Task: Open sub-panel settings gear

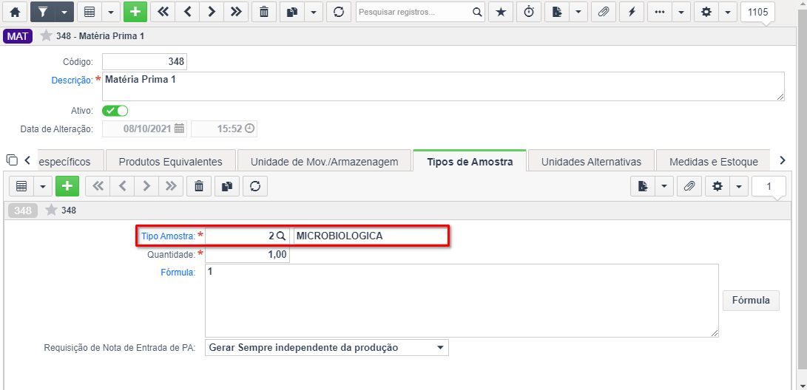Action: point(717,187)
